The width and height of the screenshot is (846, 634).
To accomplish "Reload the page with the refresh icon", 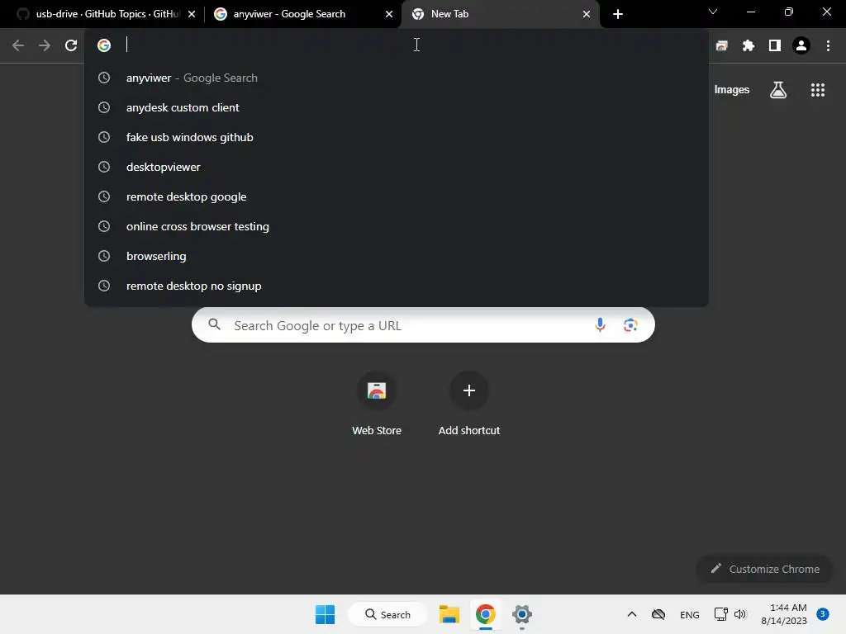I will [x=71, y=45].
